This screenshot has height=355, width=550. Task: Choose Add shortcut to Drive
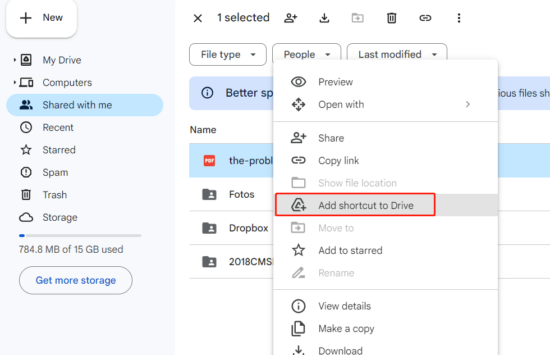point(366,206)
